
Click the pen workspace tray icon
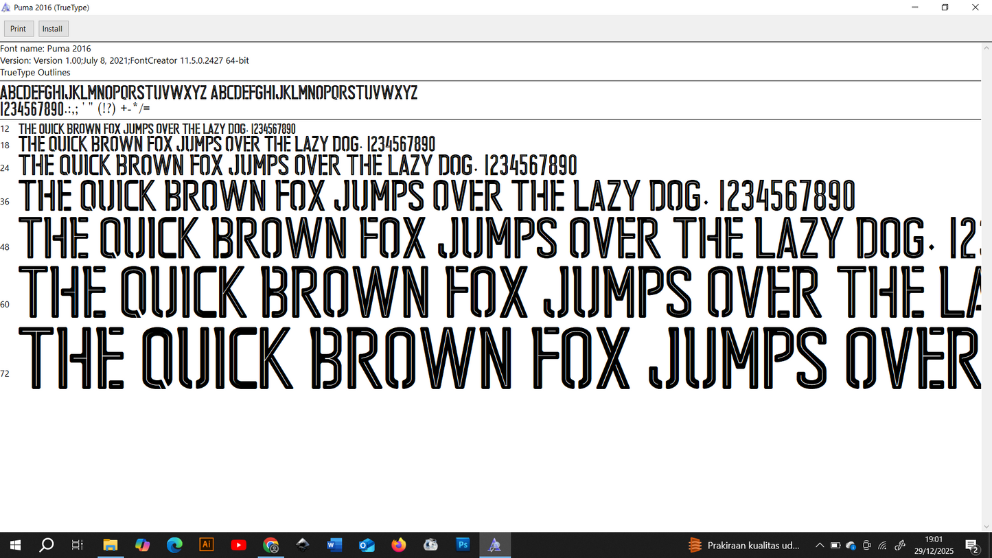click(x=900, y=546)
